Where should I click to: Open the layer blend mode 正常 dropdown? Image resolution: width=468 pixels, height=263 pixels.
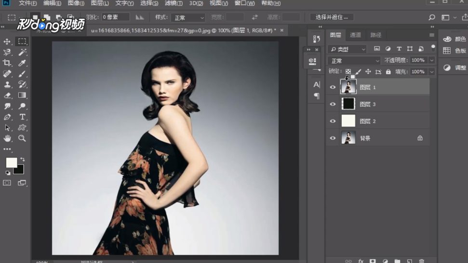tap(354, 61)
